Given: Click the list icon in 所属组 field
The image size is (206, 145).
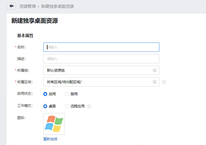Looking at the screenshot, I should coord(155,70).
